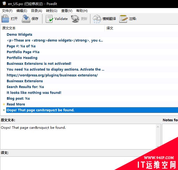Click the Poedit icon in title bar
This screenshot has width=178, height=170.
(4, 4)
